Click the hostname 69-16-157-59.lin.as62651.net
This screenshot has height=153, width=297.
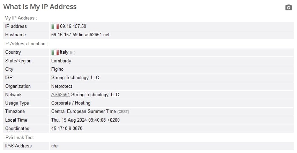tap(80, 35)
